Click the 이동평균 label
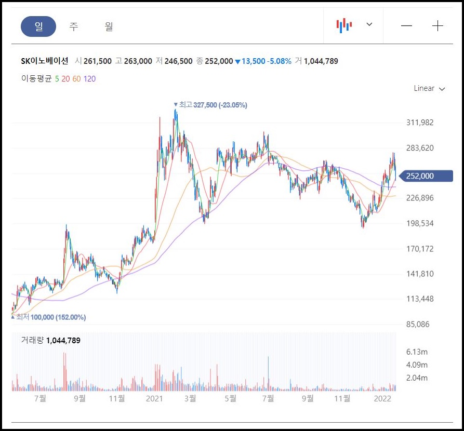This screenshot has width=464, height=431. point(36,79)
